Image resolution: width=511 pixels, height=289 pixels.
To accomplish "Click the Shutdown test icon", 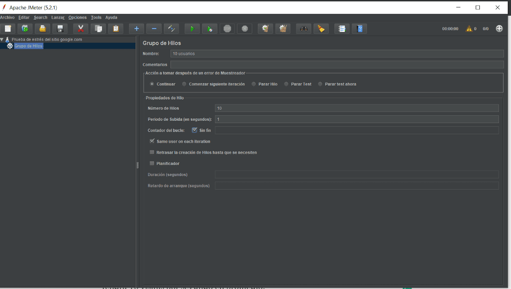I will pyautogui.click(x=244, y=28).
